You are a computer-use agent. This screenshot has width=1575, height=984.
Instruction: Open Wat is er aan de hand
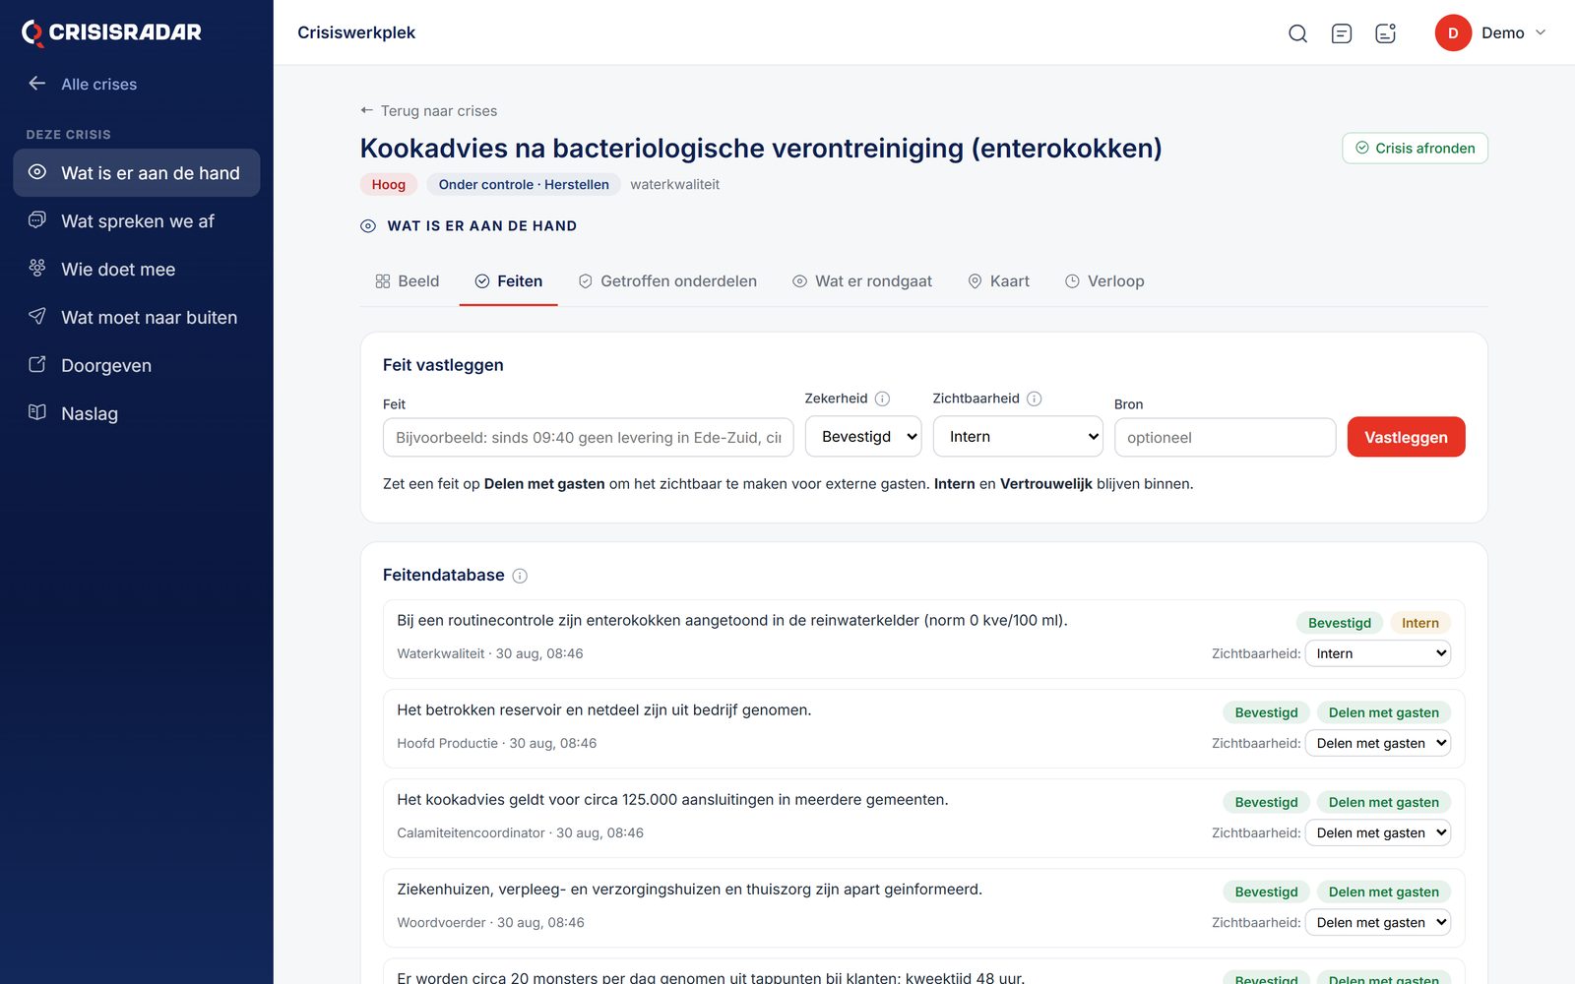(137, 173)
